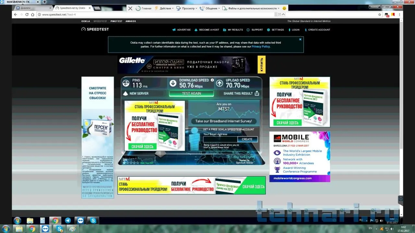Open TeamViewer from the remote taskbar
Image resolution: width=415 pixels, height=233 pixels.
coord(81,221)
